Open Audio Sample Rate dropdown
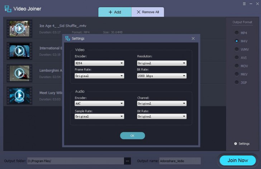 pos(99,116)
